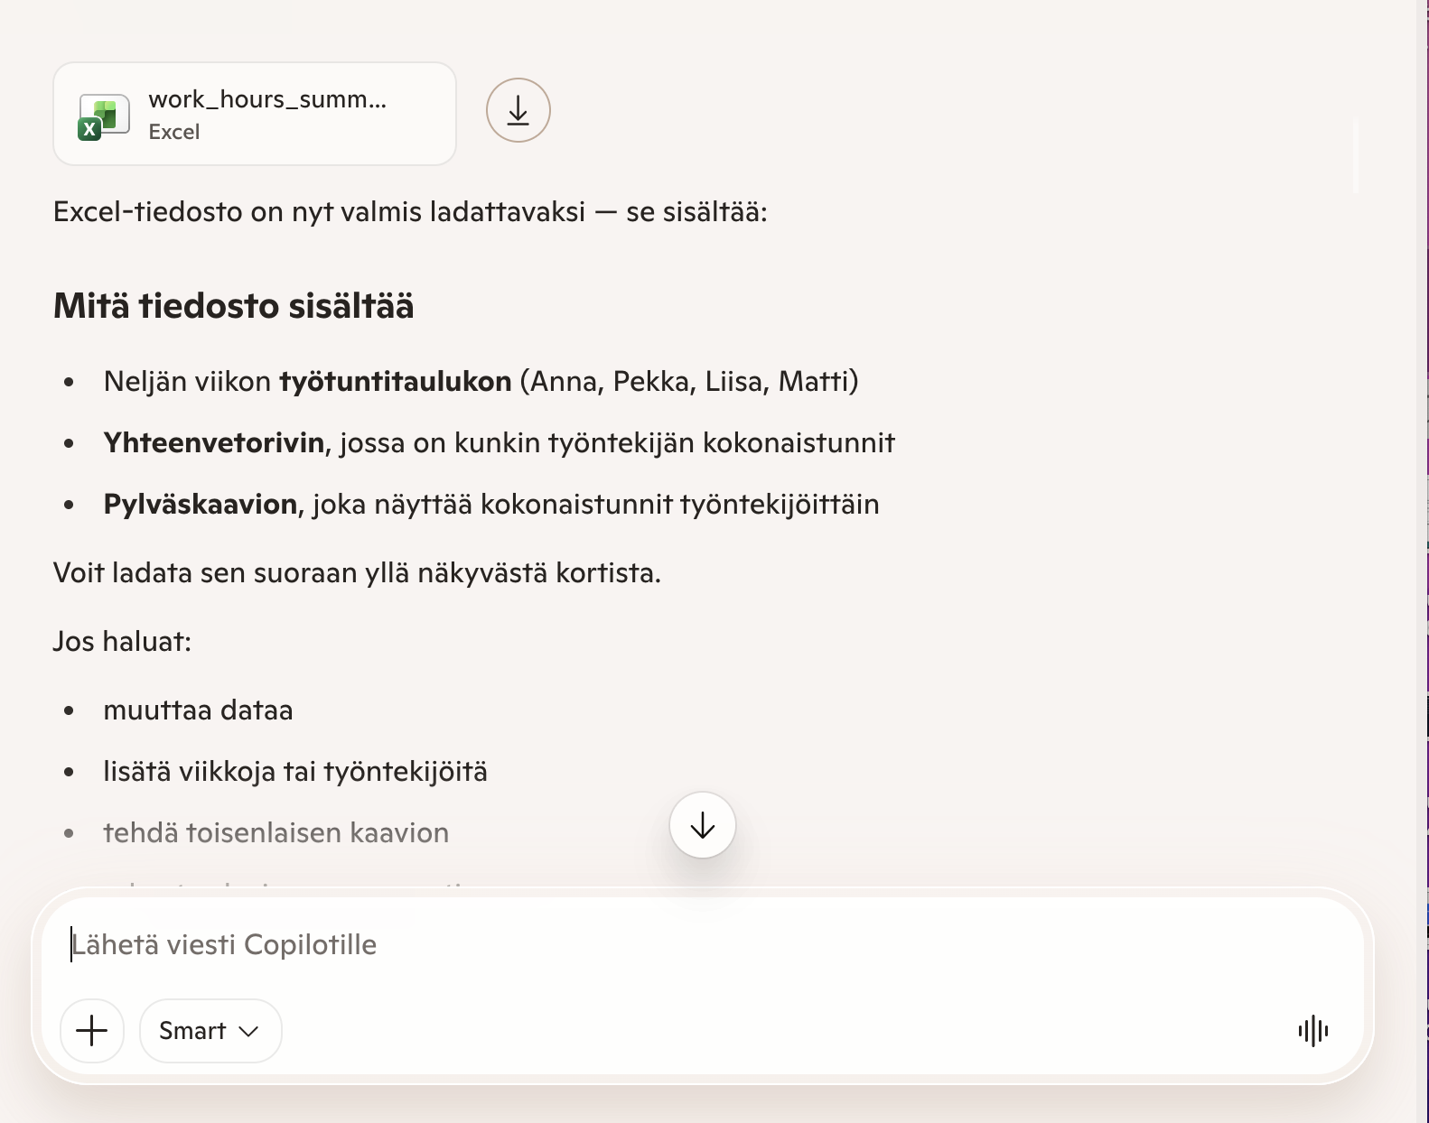Collapse the response mode selector labeled Smart
This screenshot has height=1123, width=1429.
coord(210,1030)
